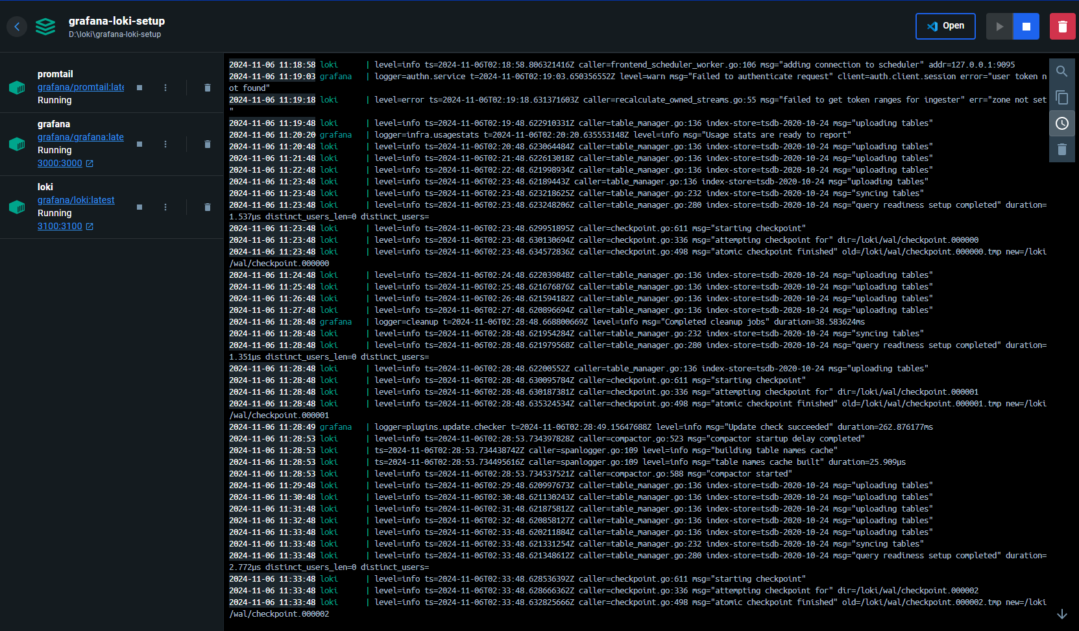
Task: Open port 3000:3000 in browser
Action: coord(66,163)
